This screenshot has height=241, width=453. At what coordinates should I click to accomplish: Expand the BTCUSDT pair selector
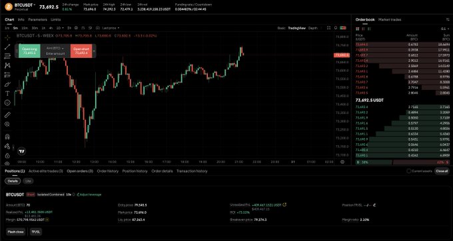25,5
